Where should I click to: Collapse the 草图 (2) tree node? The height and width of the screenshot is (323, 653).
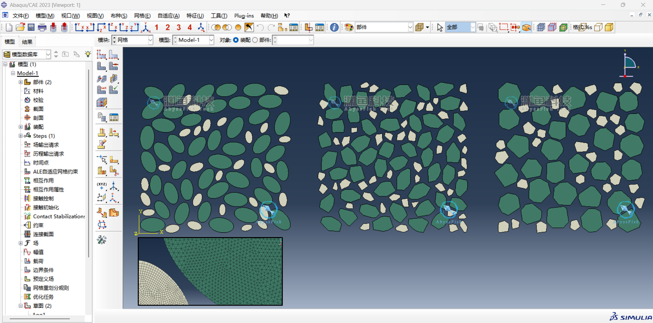pyautogui.click(x=21, y=306)
